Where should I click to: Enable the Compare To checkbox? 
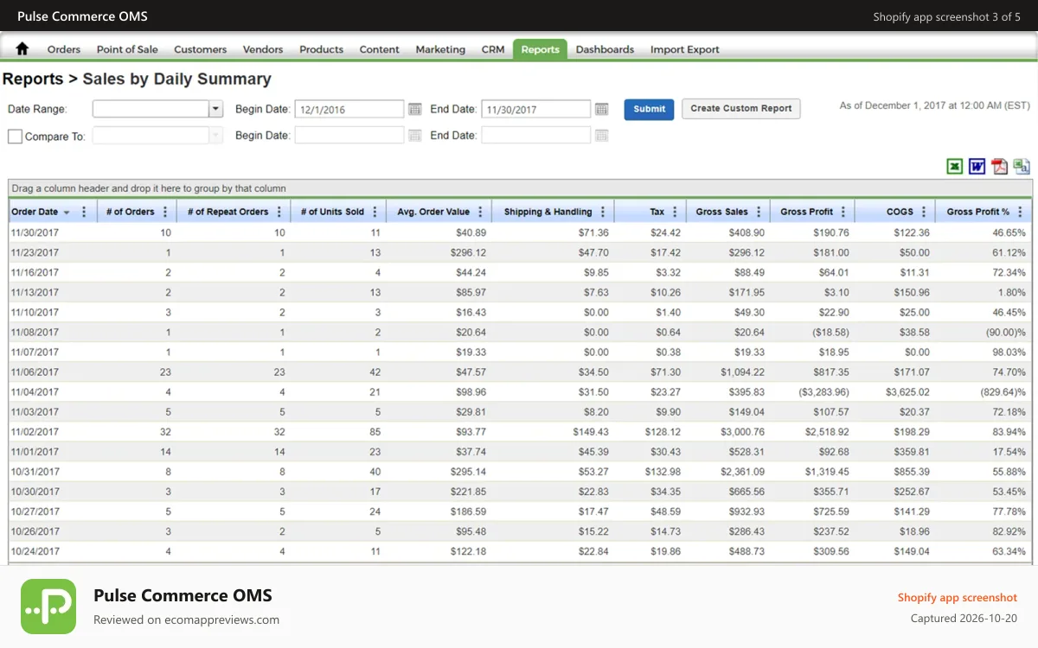click(x=15, y=137)
